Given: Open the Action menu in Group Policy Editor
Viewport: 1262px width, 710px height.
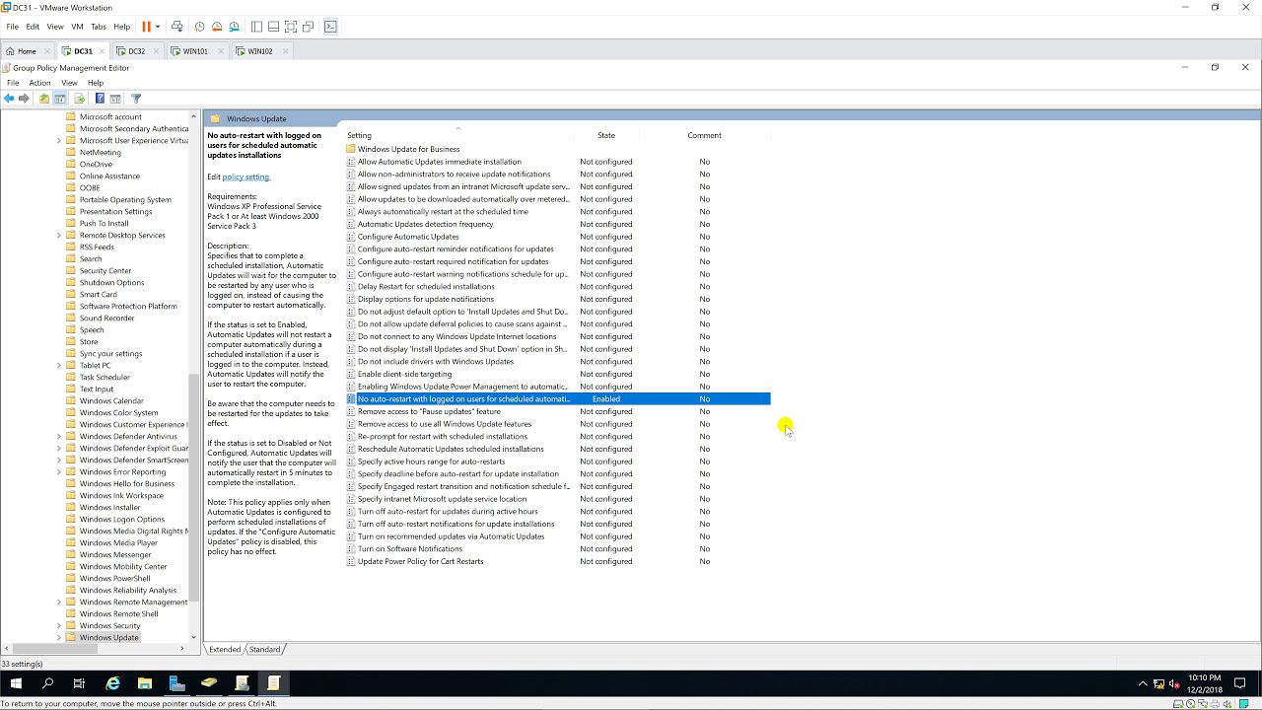Looking at the screenshot, I should (39, 83).
